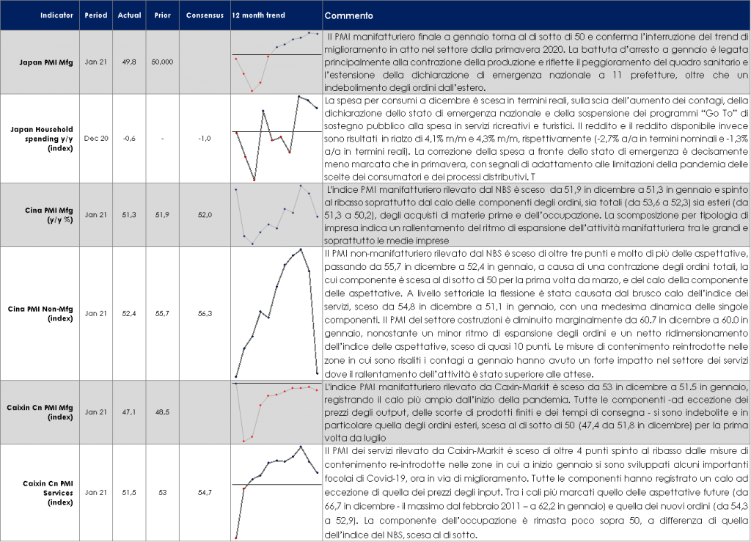The image size is (751, 542).
Task: Select the China consensus value 52,0
Action: (205, 215)
